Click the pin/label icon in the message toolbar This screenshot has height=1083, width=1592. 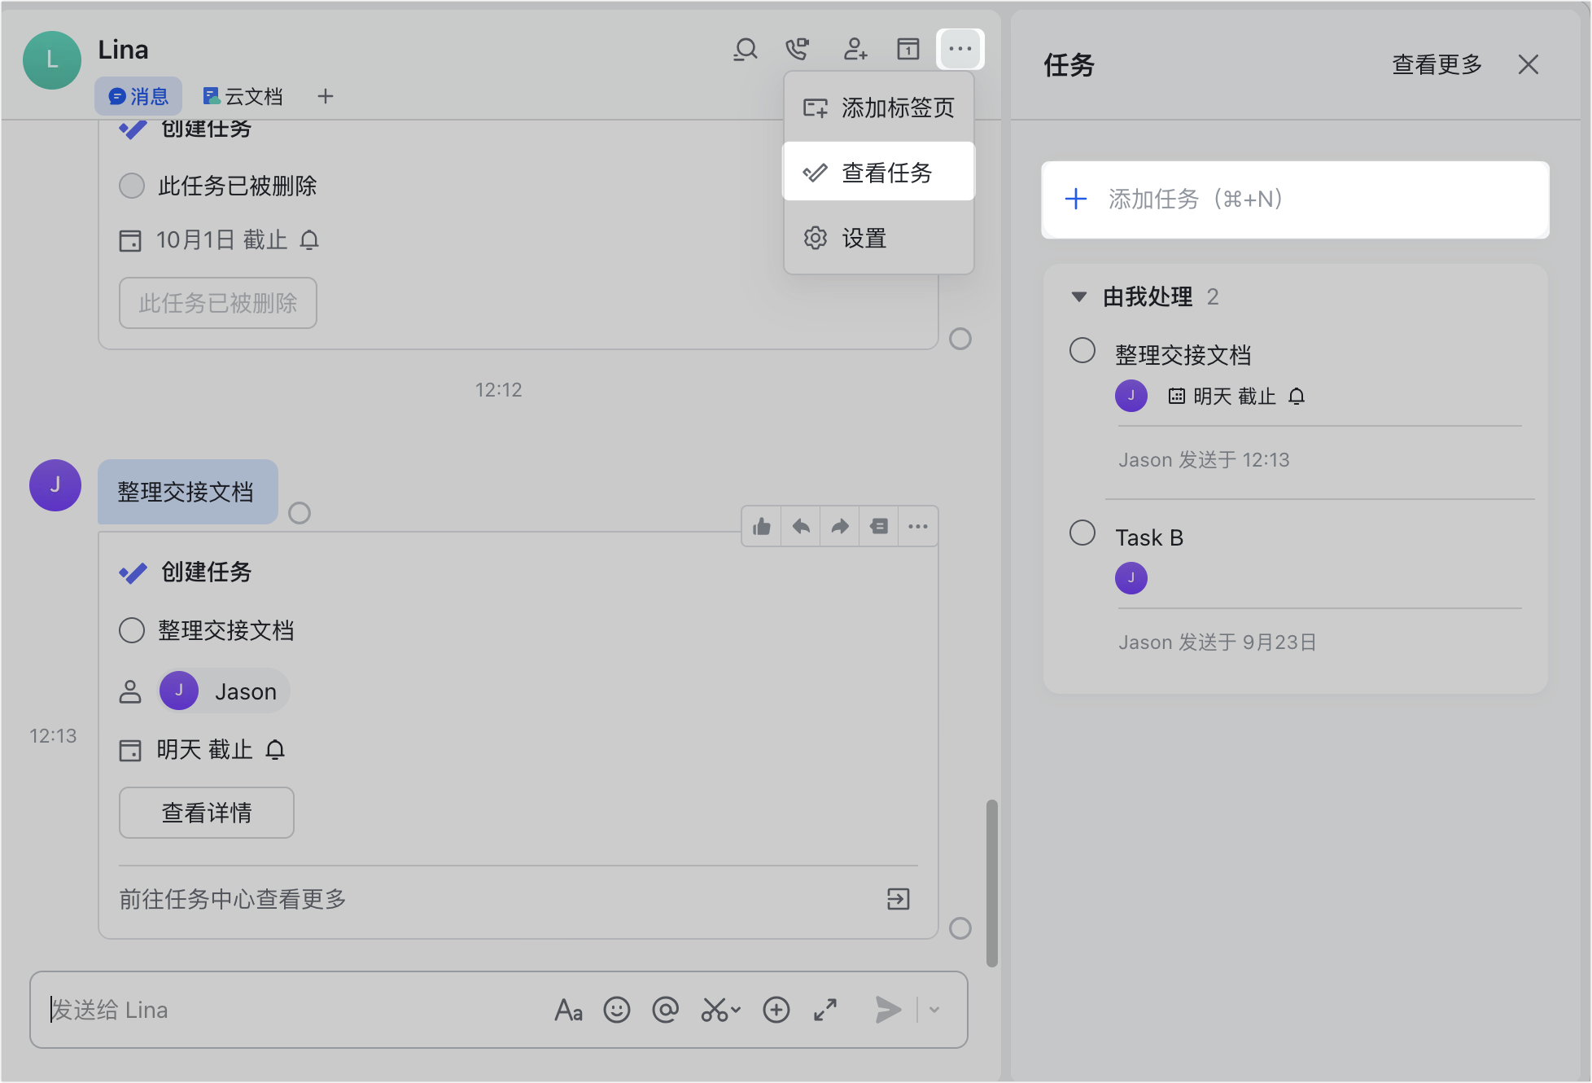click(879, 527)
